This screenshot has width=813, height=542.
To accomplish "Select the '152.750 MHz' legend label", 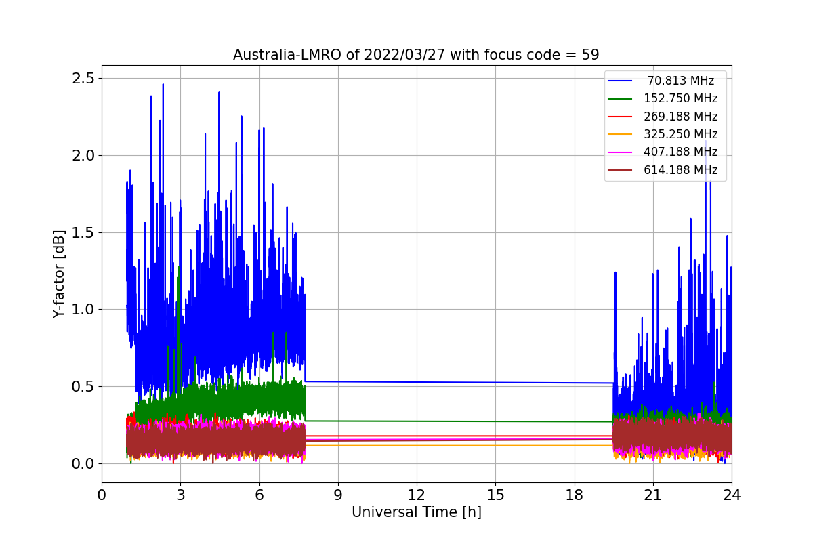I will [x=681, y=98].
